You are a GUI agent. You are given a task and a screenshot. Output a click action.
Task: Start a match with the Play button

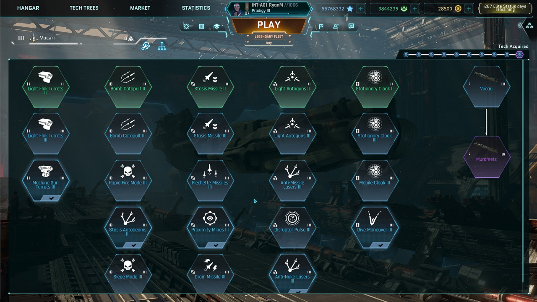click(269, 25)
